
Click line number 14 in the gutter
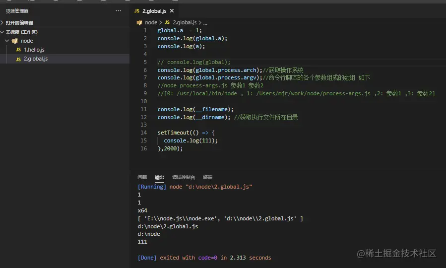point(144,133)
